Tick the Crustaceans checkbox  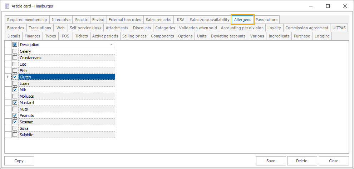click(x=15, y=58)
